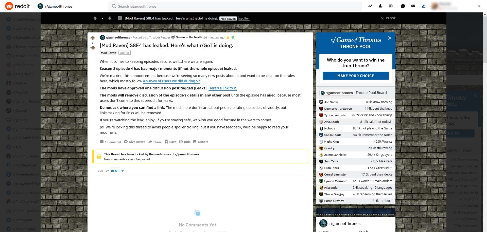Open the Popular trending arrow icon
Viewport: 487px width, 232px height.
pyautogui.click(x=370, y=6)
